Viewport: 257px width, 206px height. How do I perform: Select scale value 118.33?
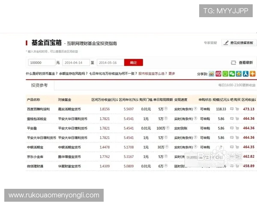click(x=221, y=109)
